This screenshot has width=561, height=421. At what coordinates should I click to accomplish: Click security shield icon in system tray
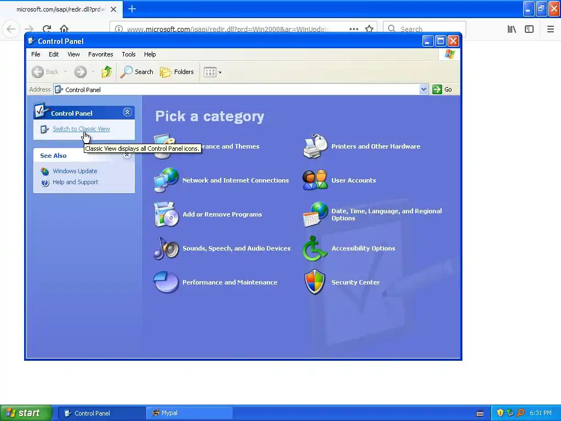pos(500,413)
